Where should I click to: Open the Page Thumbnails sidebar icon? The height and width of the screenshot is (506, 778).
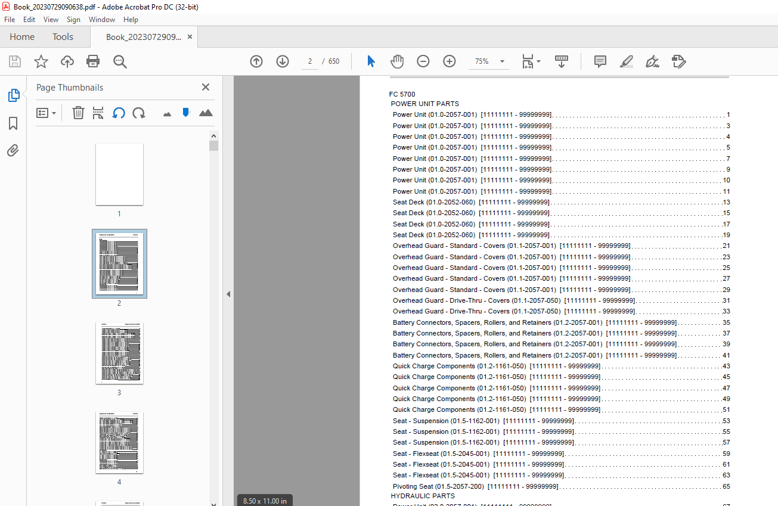(x=13, y=95)
